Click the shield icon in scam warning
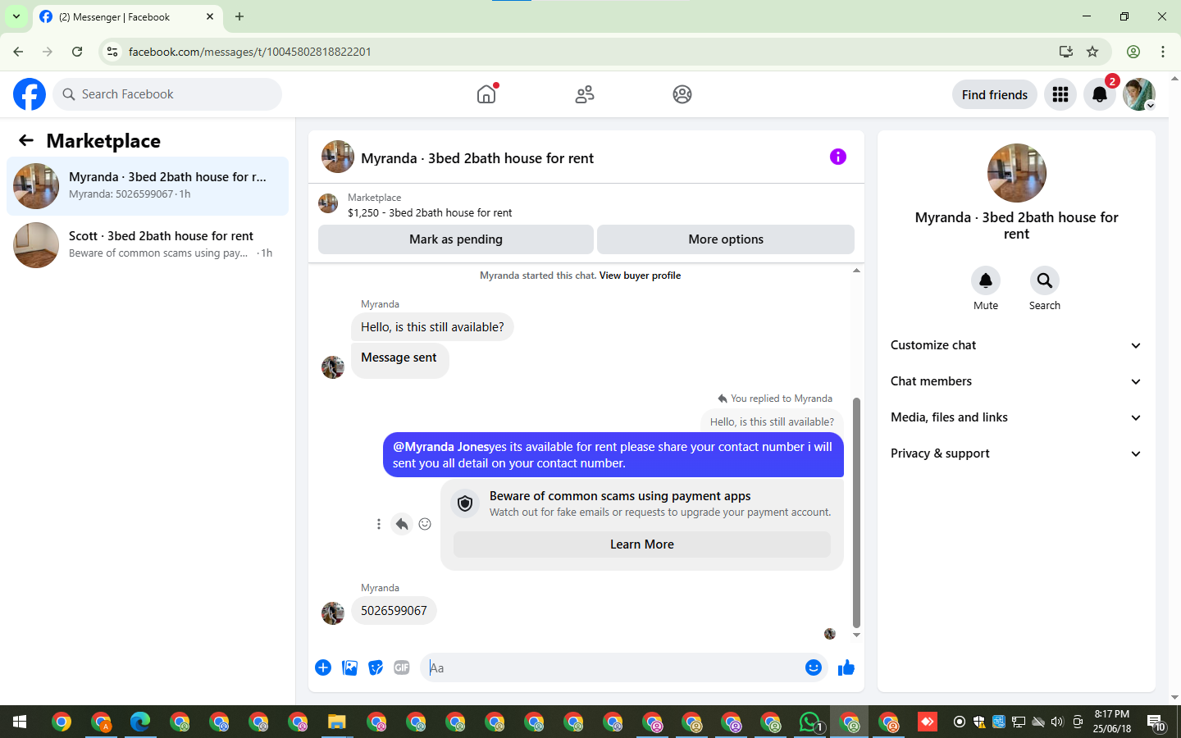Viewport: 1181px width, 738px height. click(465, 503)
